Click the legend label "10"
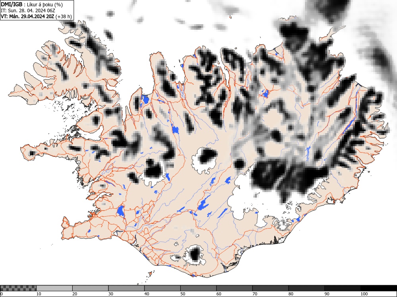 tap(39, 294)
